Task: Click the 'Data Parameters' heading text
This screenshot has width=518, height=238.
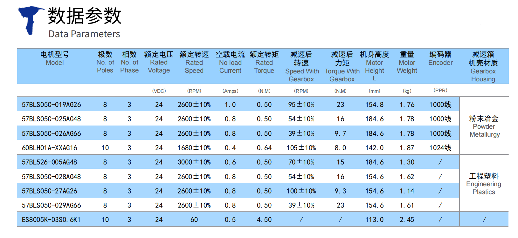Action: tap(84, 34)
